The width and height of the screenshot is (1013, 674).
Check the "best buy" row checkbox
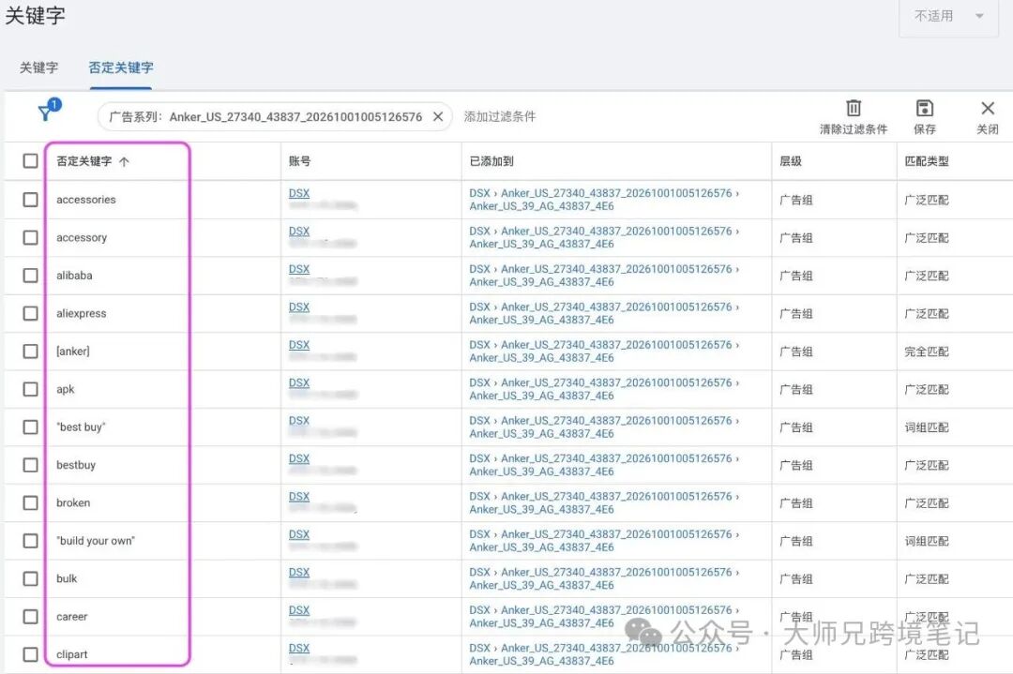click(30, 427)
